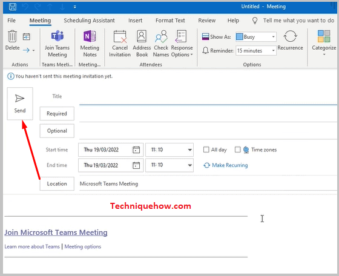The width and height of the screenshot is (339, 276).
Task: Click Next Item down arrow in title bar
Action: 62,7
